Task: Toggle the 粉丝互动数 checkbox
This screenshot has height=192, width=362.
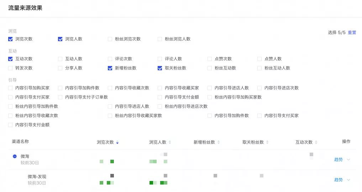Action: (x=210, y=68)
